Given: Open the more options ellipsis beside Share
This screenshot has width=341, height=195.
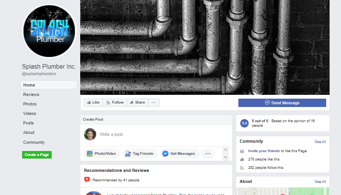Looking at the screenshot, I should point(154,102).
